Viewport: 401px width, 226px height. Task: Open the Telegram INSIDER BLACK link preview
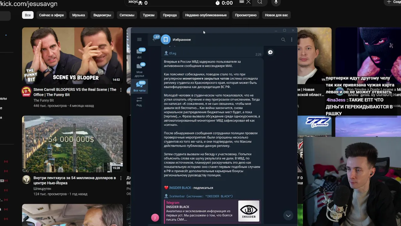[x=212, y=211]
